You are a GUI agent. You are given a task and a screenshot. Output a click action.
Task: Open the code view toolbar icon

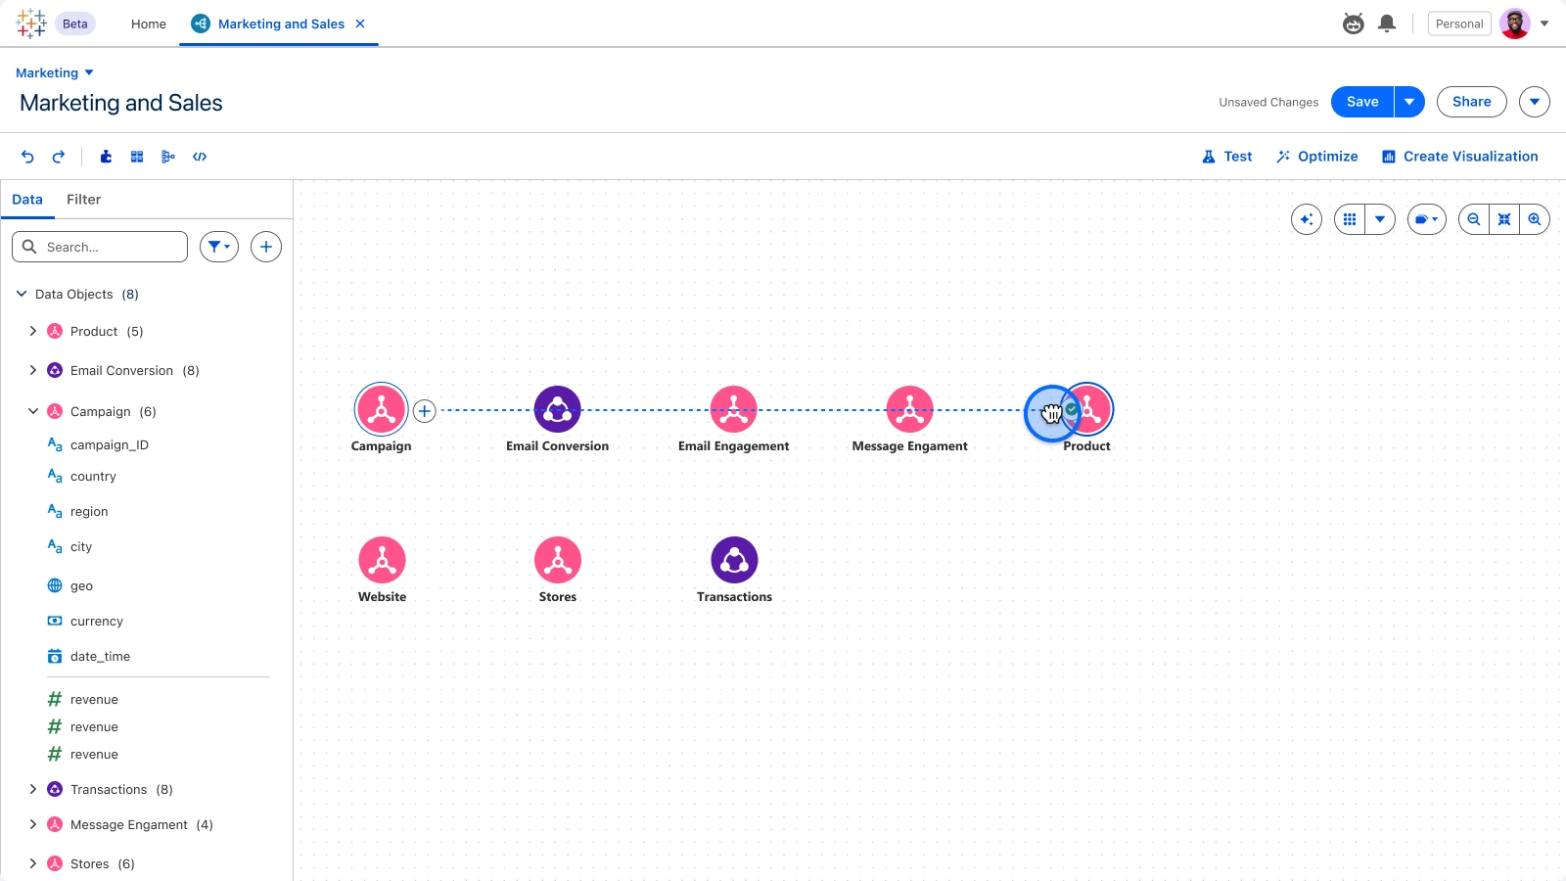click(x=200, y=157)
